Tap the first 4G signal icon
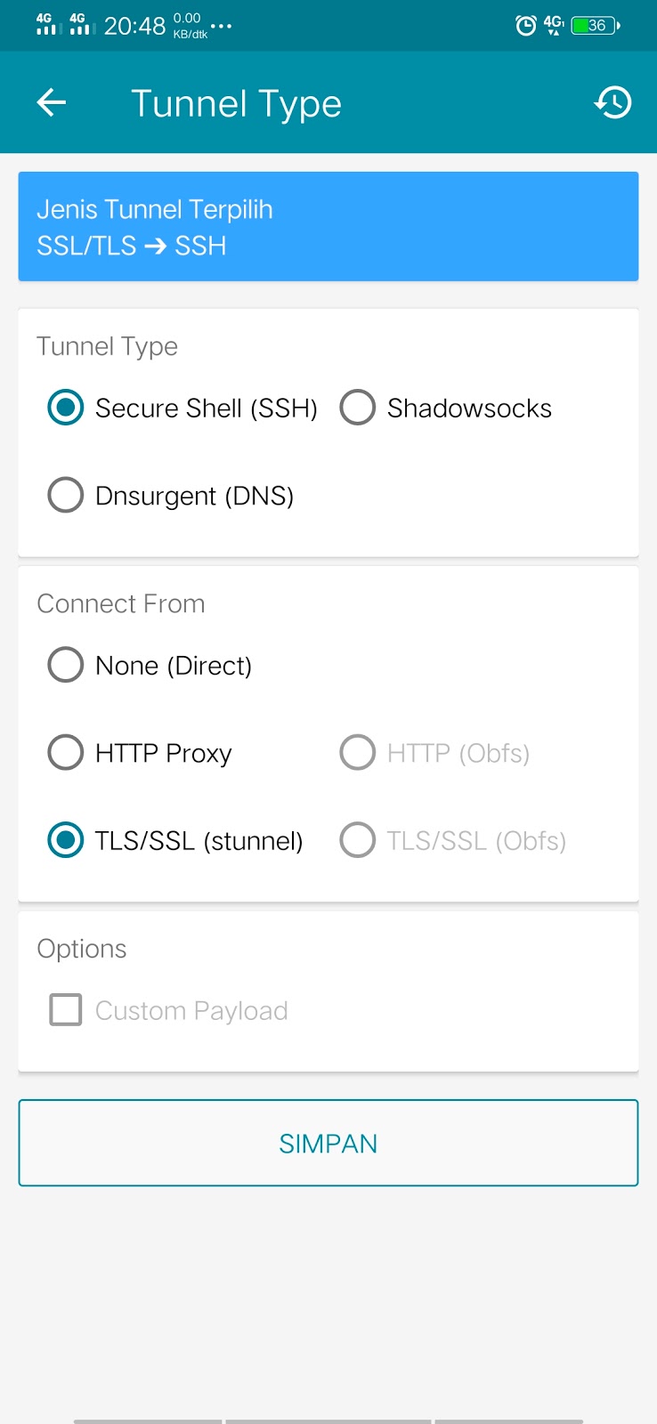Screen dimensions: 657x1424 (x=45, y=25)
